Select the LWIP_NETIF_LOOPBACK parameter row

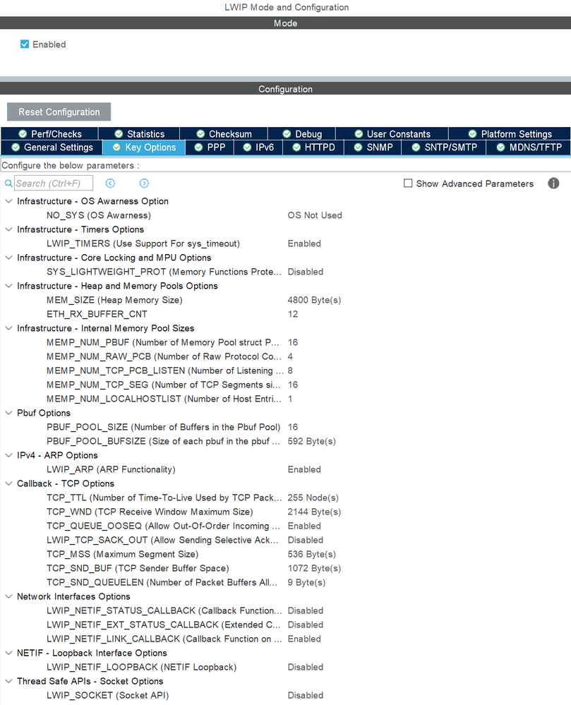pos(285,667)
